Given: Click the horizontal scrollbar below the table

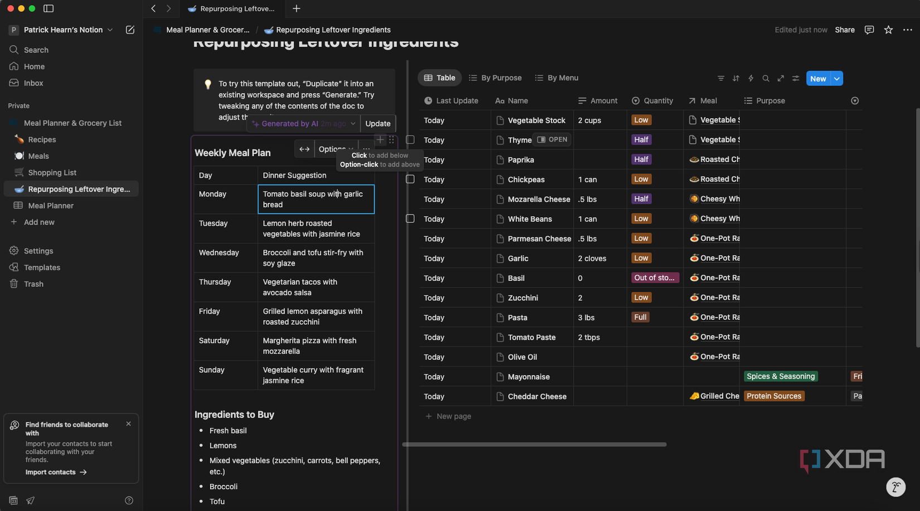Looking at the screenshot, I should point(534,444).
